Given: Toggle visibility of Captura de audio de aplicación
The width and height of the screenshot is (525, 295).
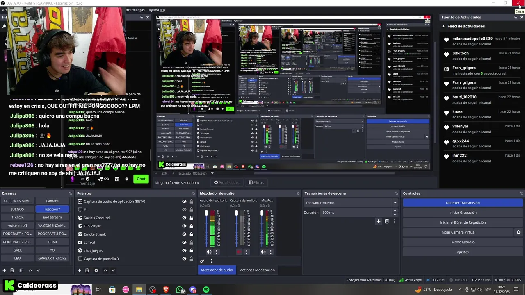Looking at the screenshot, I should coord(184,201).
